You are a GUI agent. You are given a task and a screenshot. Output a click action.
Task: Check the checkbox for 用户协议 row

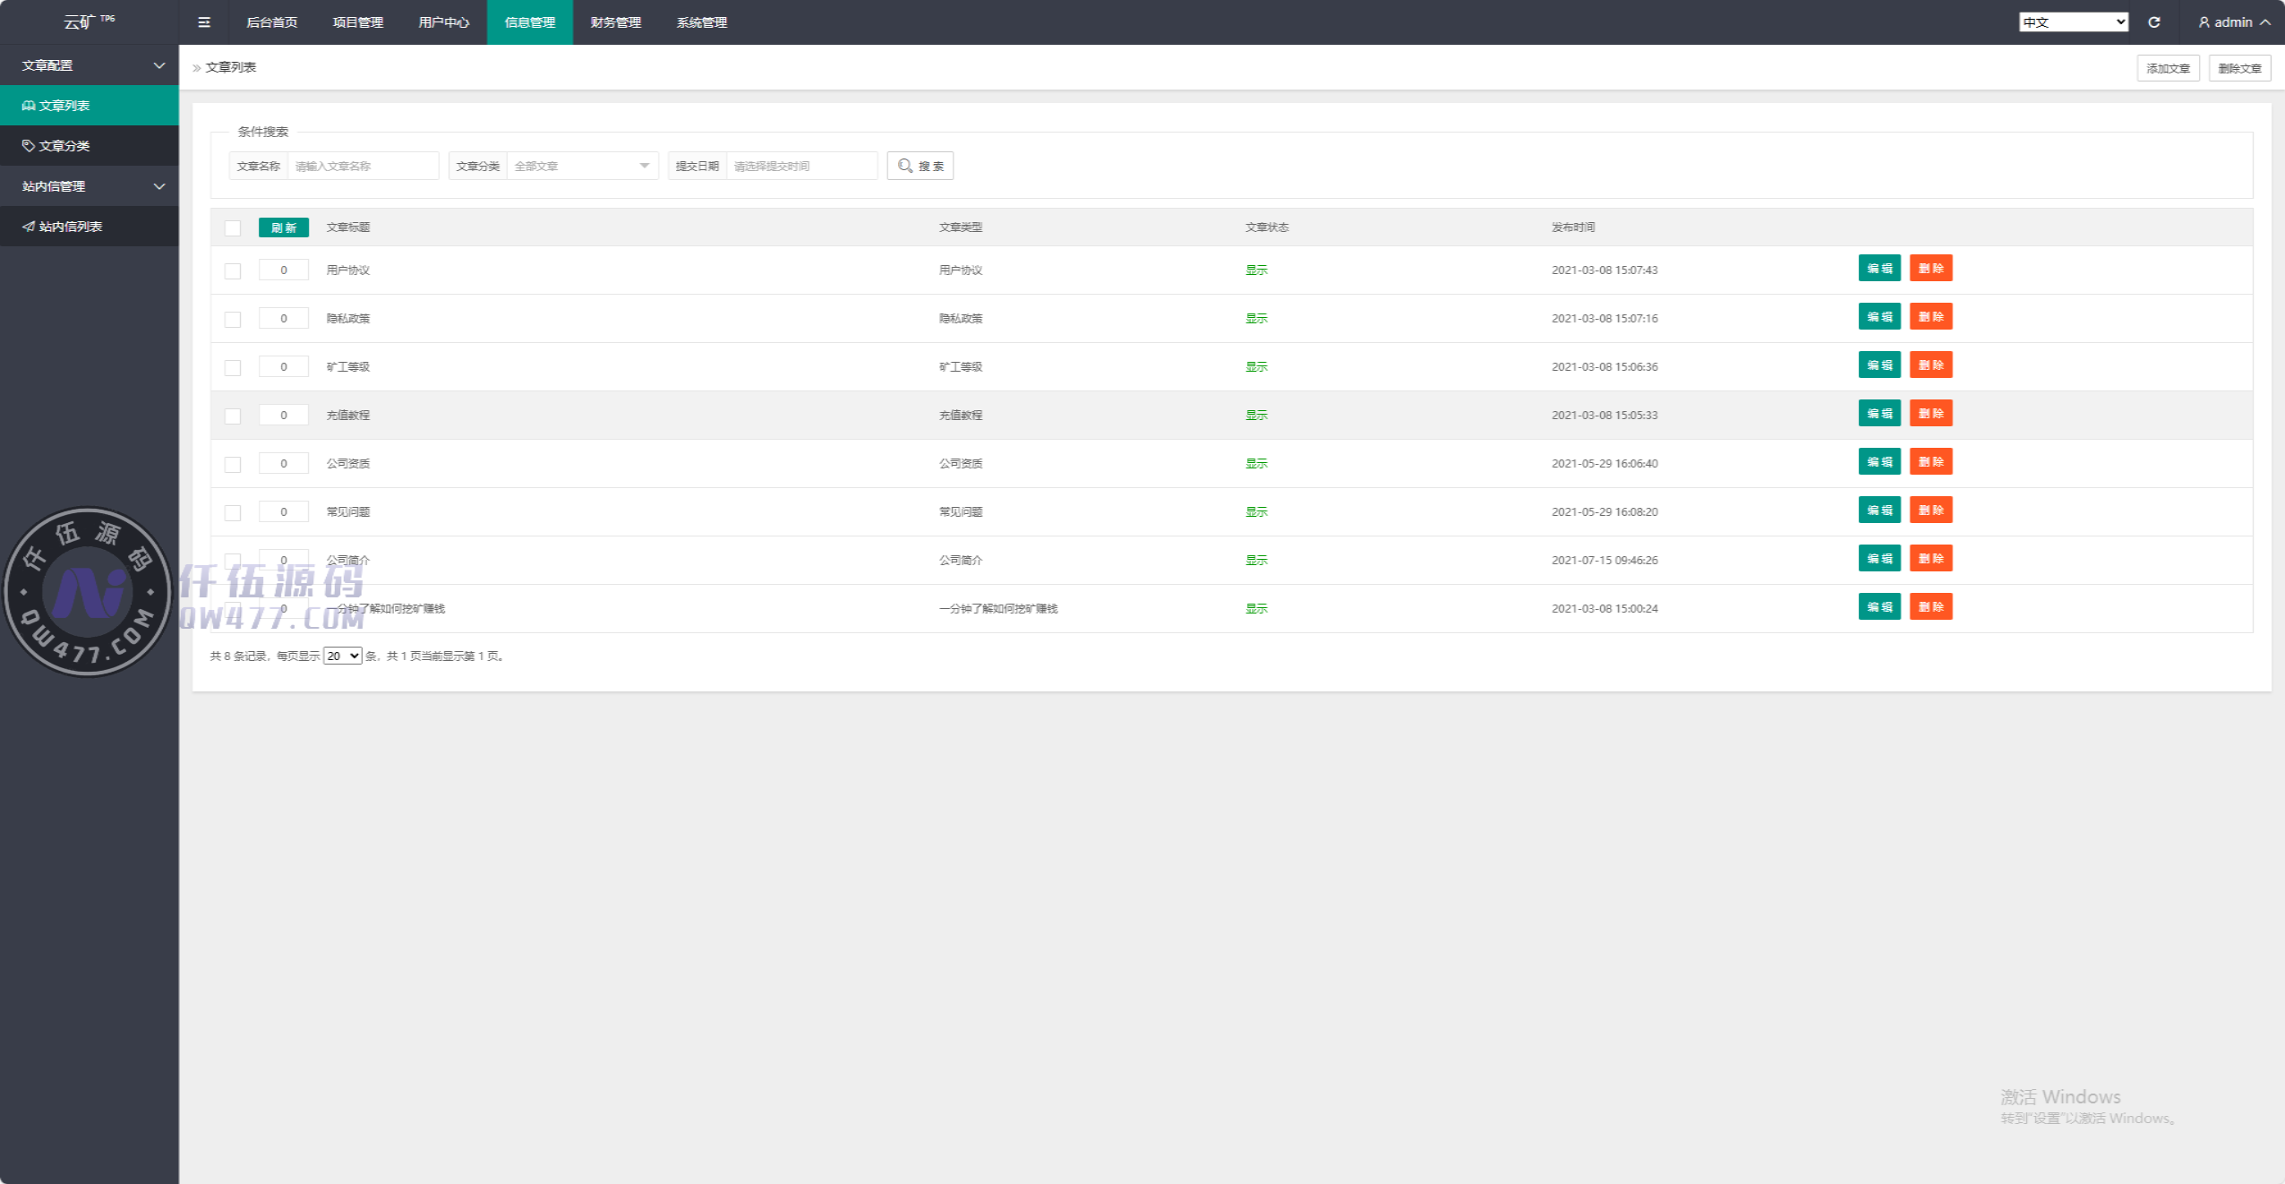click(x=233, y=270)
